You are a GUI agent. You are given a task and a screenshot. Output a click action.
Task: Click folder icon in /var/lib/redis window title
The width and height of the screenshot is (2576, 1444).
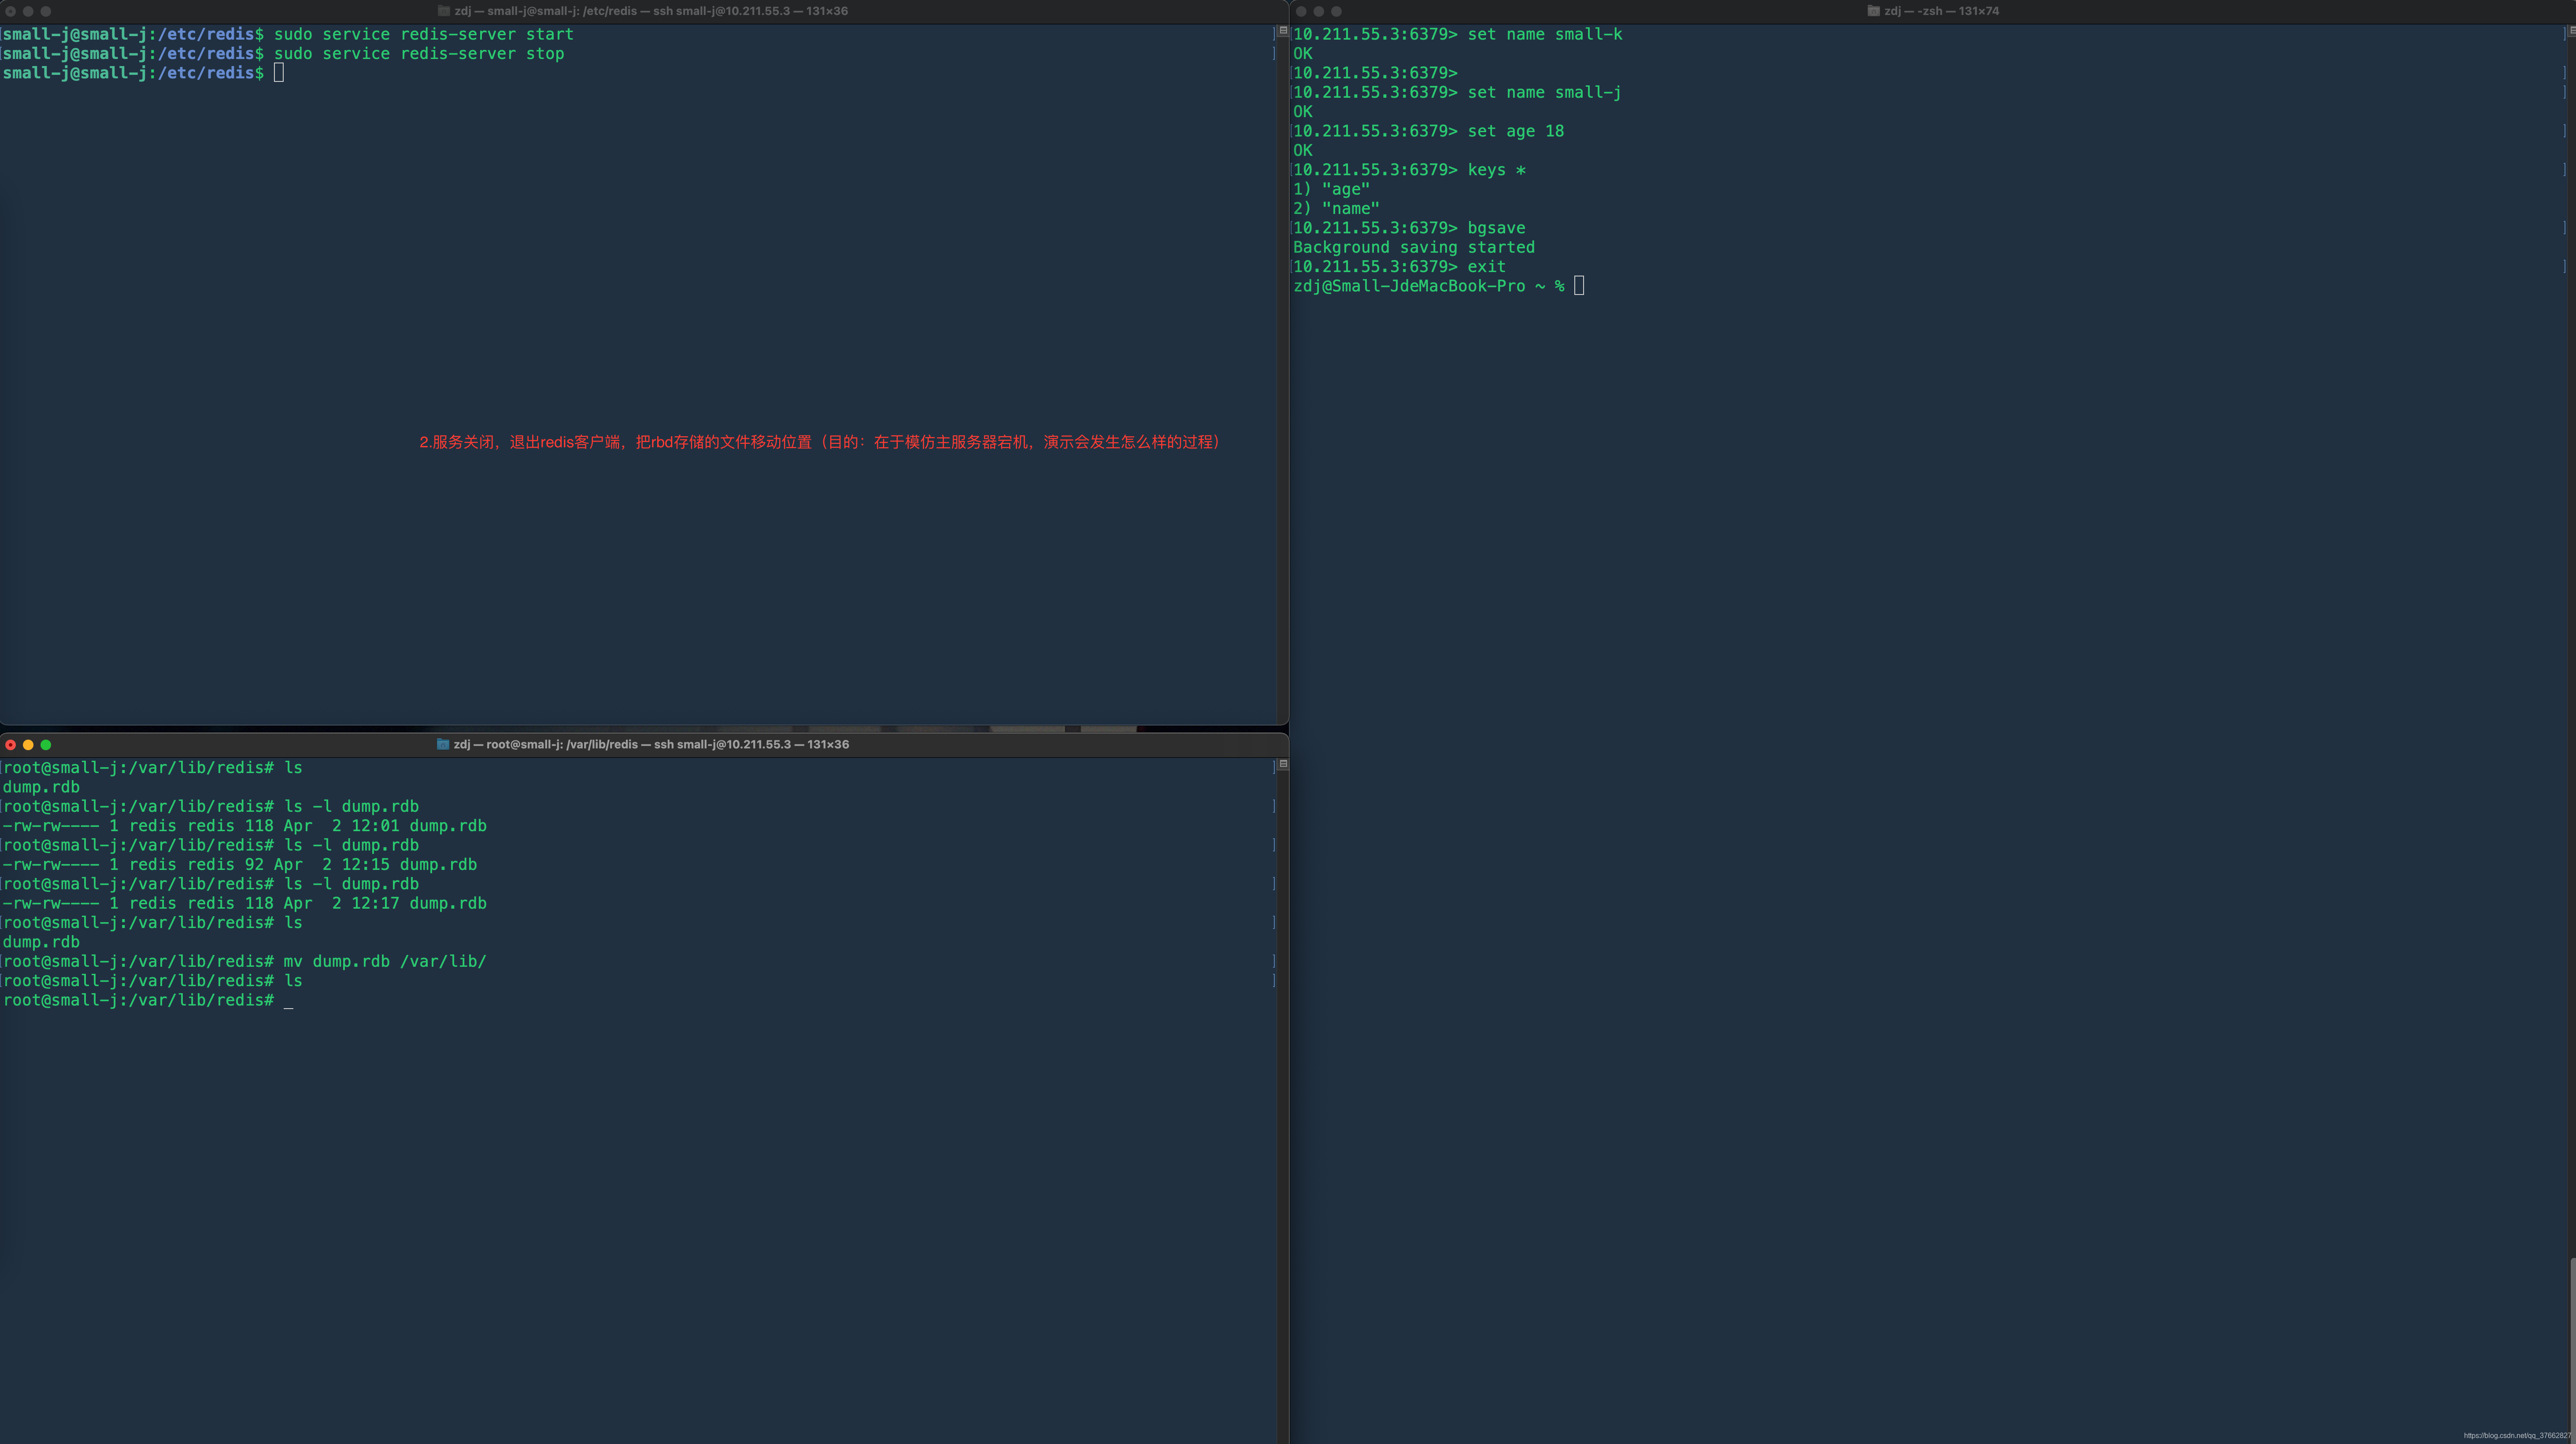pyautogui.click(x=443, y=744)
